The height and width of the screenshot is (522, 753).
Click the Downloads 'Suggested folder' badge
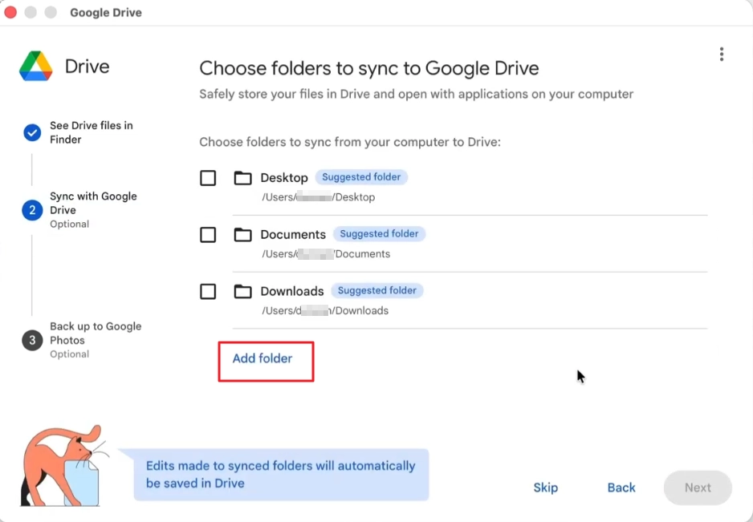tap(377, 290)
